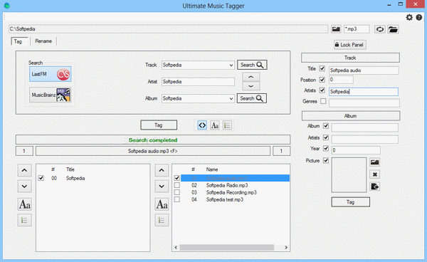The height and width of the screenshot is (262, 427).
Task: Check the Softpedia Recording.mp3 checkbox
Action: click(177, 192)
